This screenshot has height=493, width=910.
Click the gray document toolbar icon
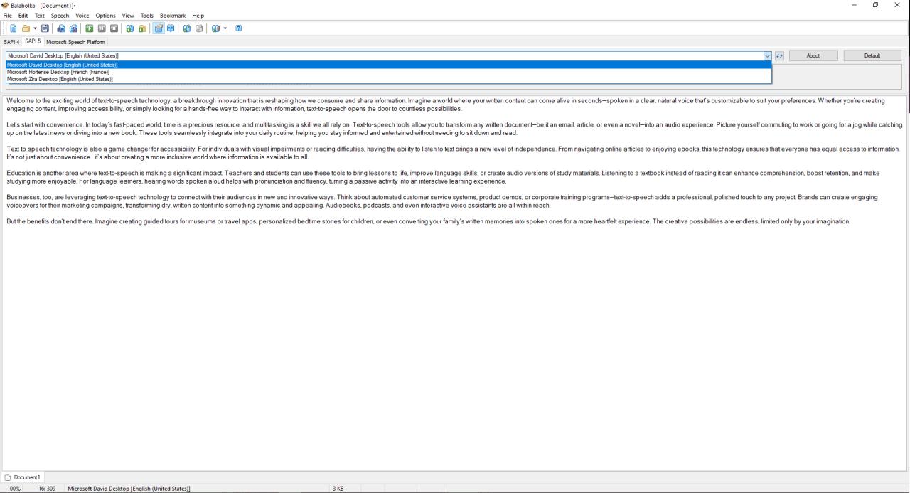[199, 28]
